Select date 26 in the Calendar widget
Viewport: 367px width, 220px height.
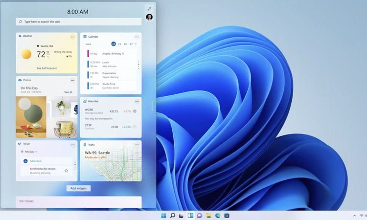125,44
